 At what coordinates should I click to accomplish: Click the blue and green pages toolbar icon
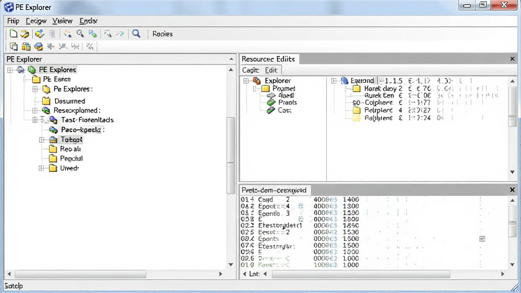[x=93, y=34]
